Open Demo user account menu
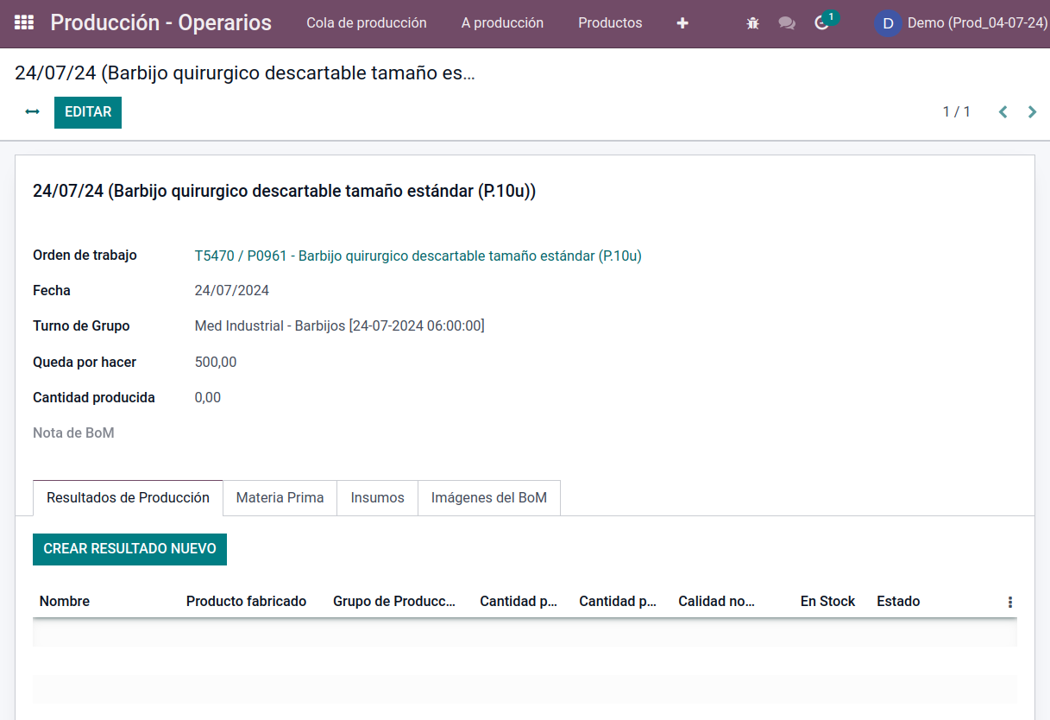This screenshot has width=1050, height=720. [x=962, y=23]
